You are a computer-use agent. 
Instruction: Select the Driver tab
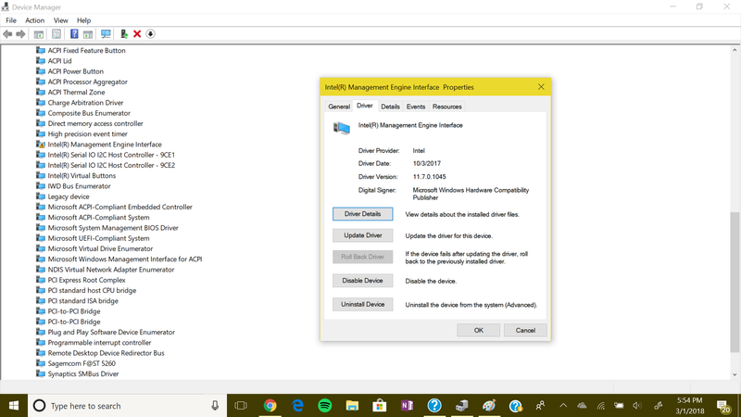(x=364, y=106)
